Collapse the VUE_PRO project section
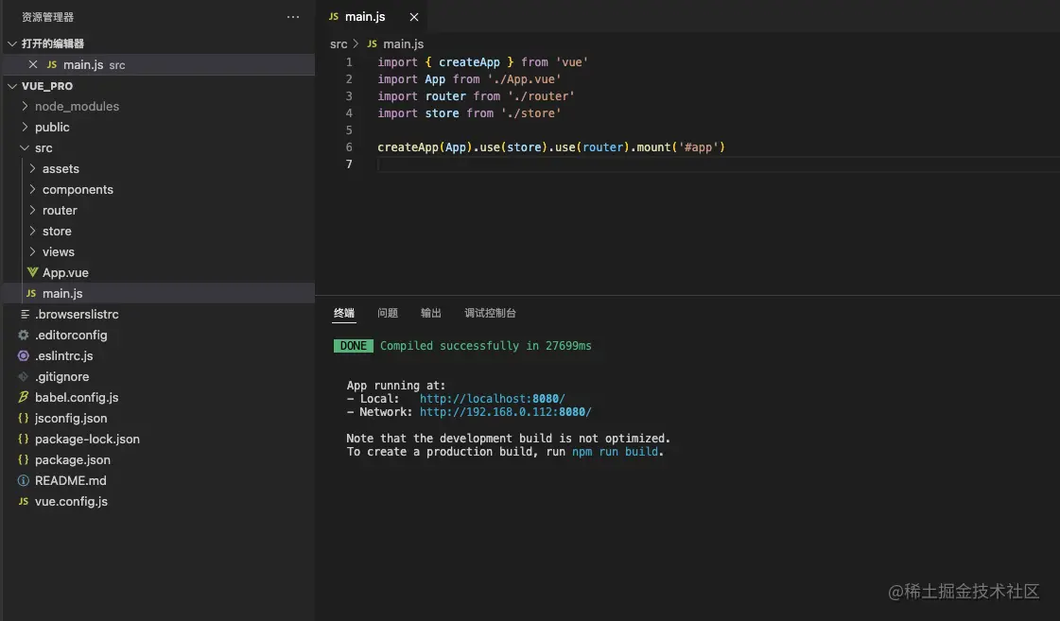 tap(12, 86)
